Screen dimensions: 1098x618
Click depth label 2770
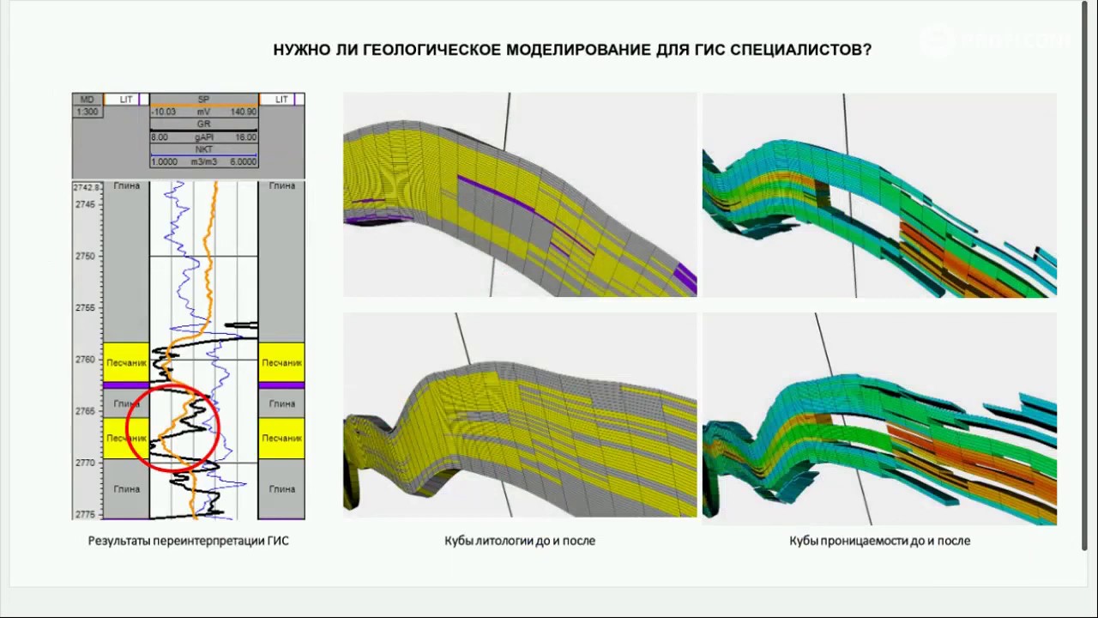[86, 462]
